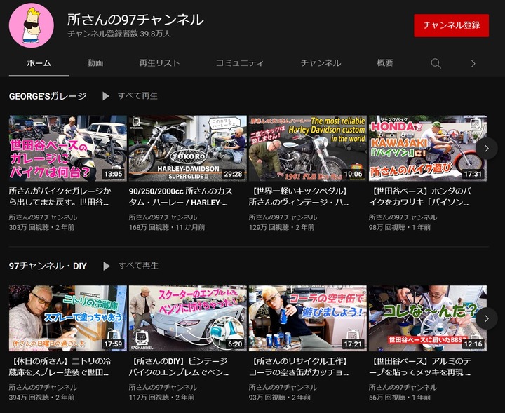Click すべて再生 link for GEORGE'Sガレージ
The width and height of the screenshot is (505, 413).
pyautogui.click(x=137, y=96)
